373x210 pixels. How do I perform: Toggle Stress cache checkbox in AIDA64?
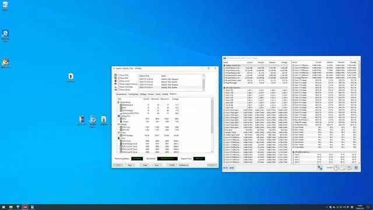click(x=119, y=81)
